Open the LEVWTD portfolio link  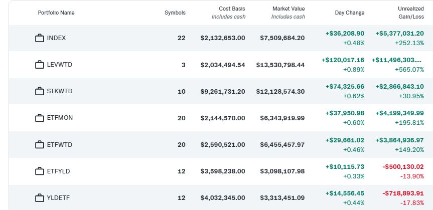tap(59, 65)
